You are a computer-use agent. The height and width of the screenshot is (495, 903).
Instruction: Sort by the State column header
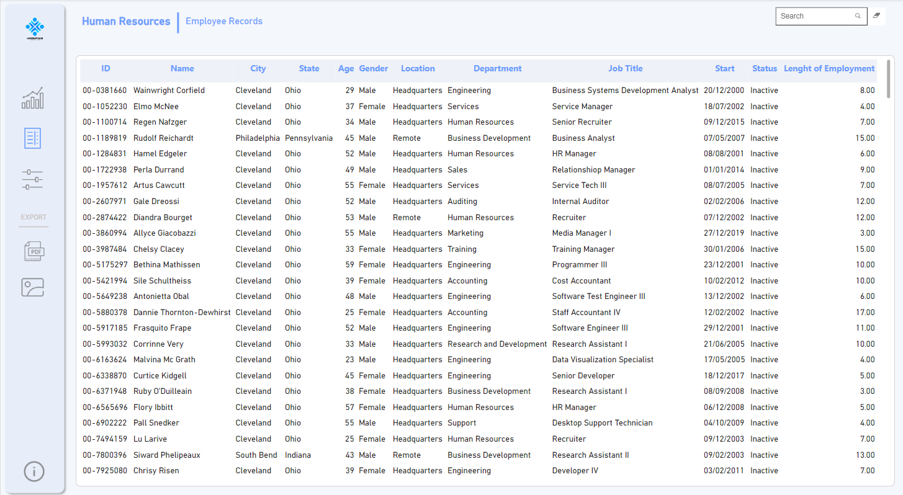click(x=309, y=69)
